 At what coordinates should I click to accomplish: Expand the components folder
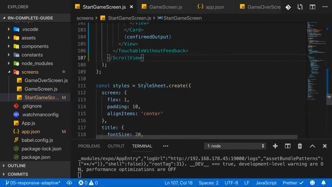point(35,46)
